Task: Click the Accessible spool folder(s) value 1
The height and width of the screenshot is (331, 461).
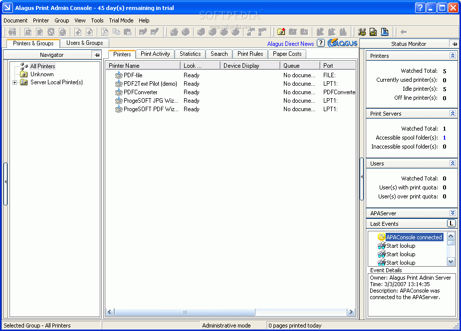Action: pos(444,138)
